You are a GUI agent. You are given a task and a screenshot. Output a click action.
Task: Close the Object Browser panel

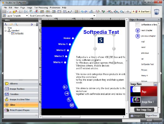(159, 20)
